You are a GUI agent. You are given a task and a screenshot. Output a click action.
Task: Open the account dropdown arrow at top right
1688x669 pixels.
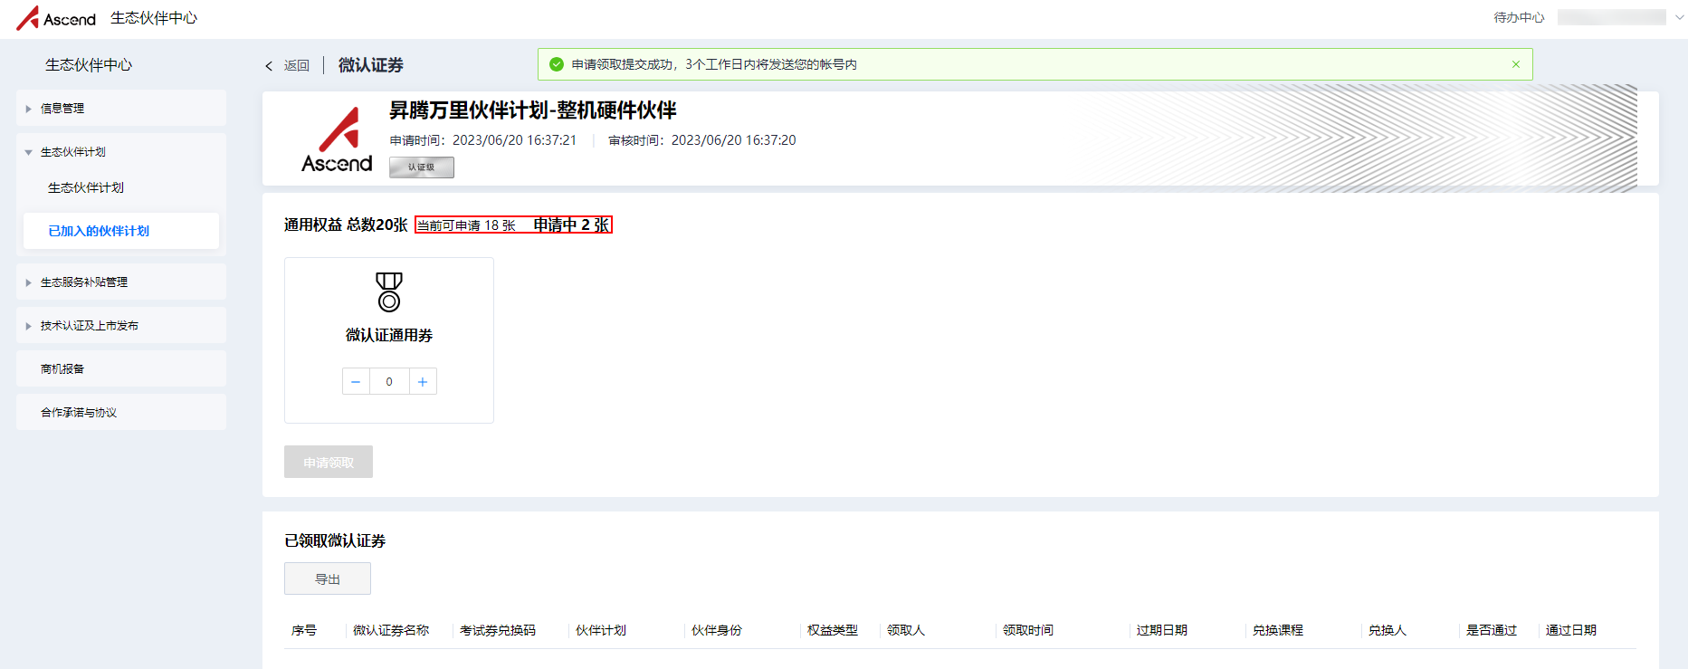[1679, 17]
